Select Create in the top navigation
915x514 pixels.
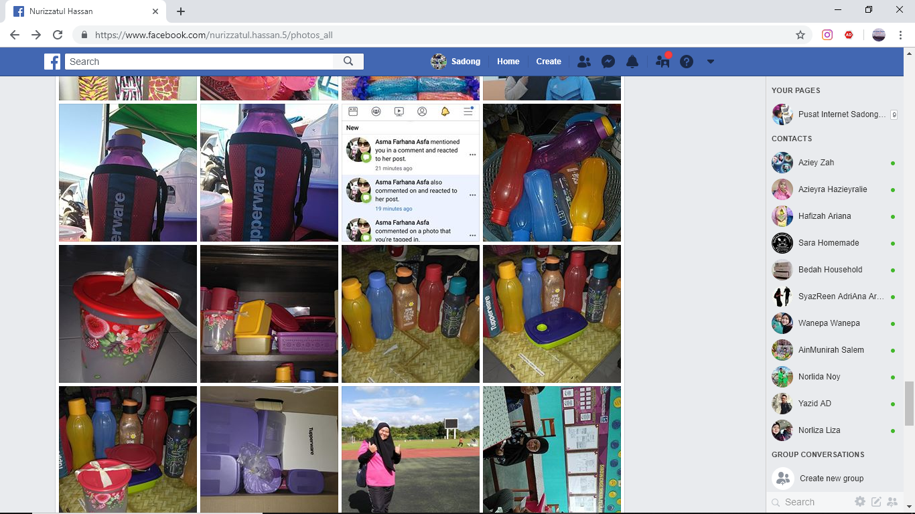pyautogui.click(x=549, y=62)
